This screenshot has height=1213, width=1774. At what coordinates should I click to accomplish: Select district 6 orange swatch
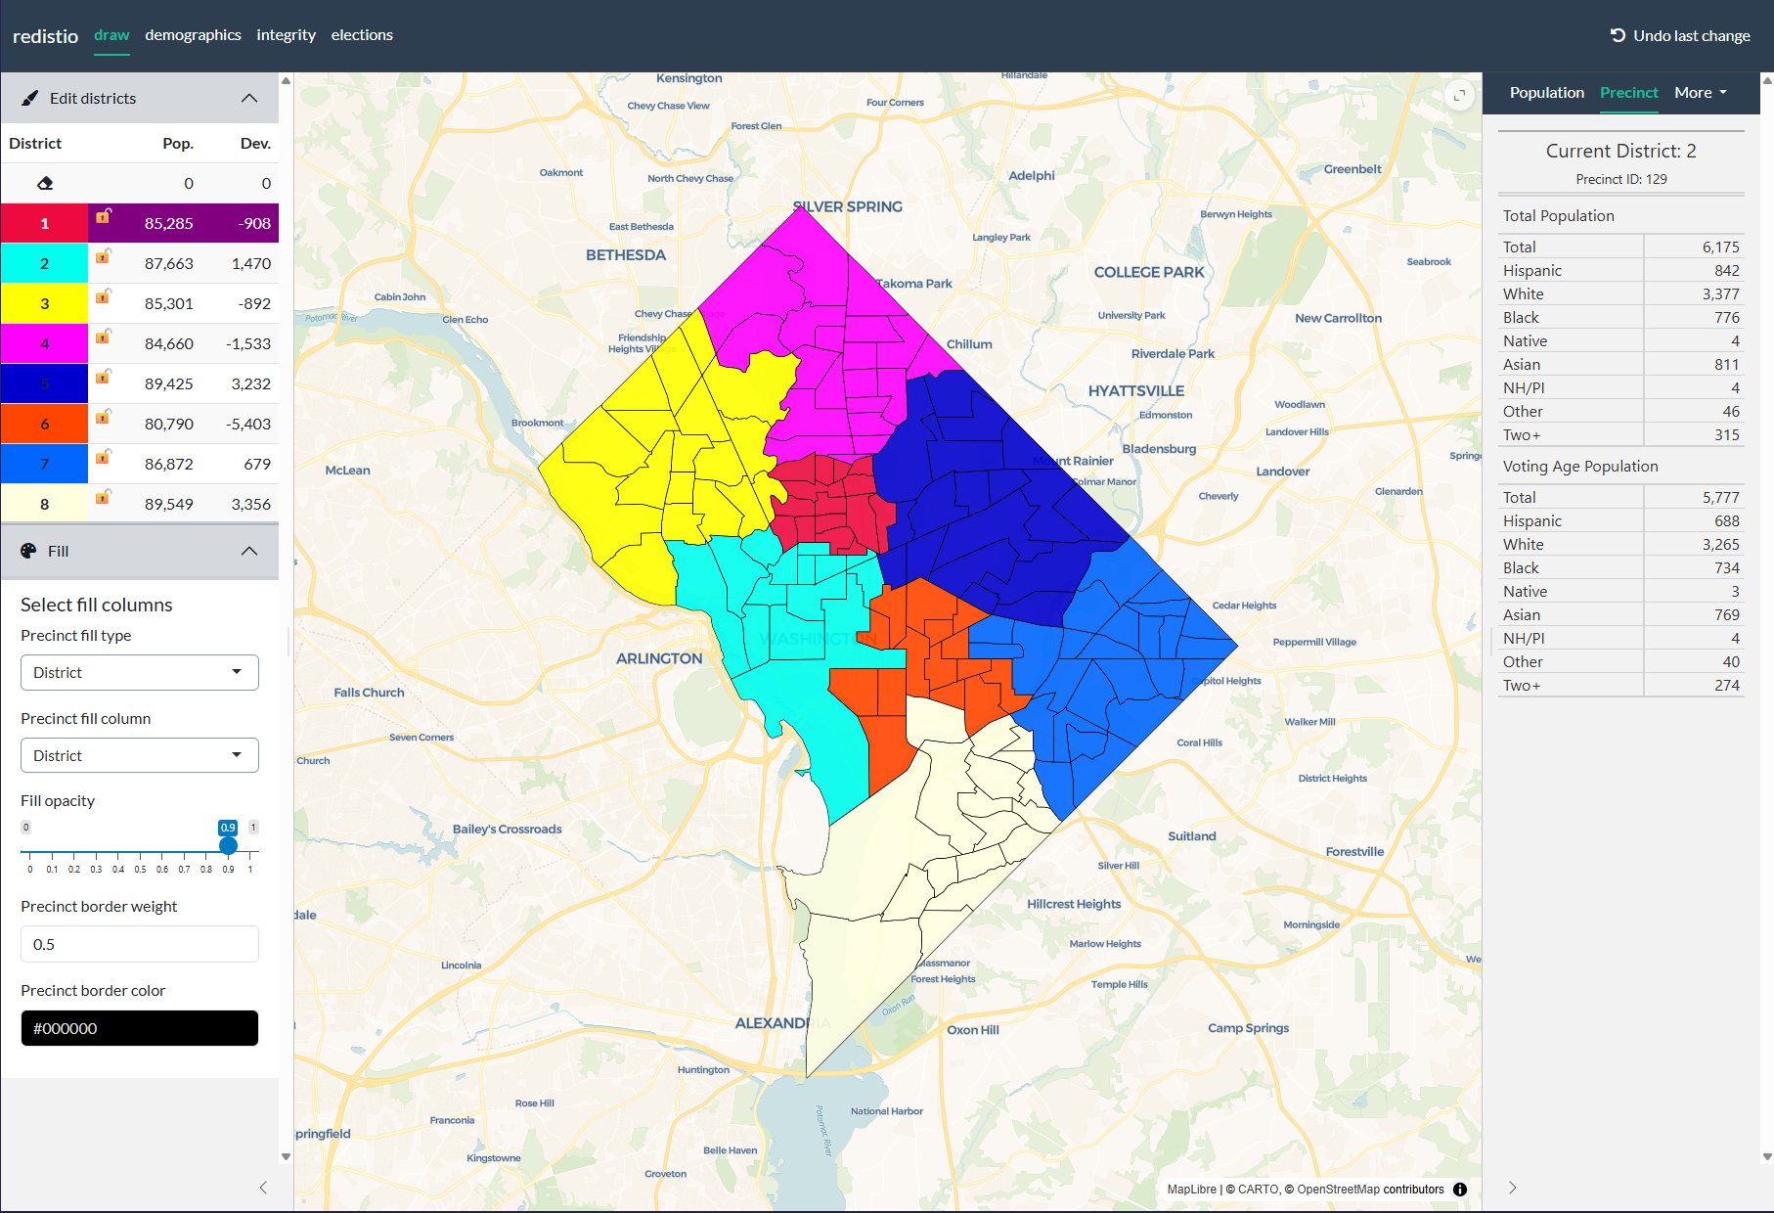click(45, 425)
